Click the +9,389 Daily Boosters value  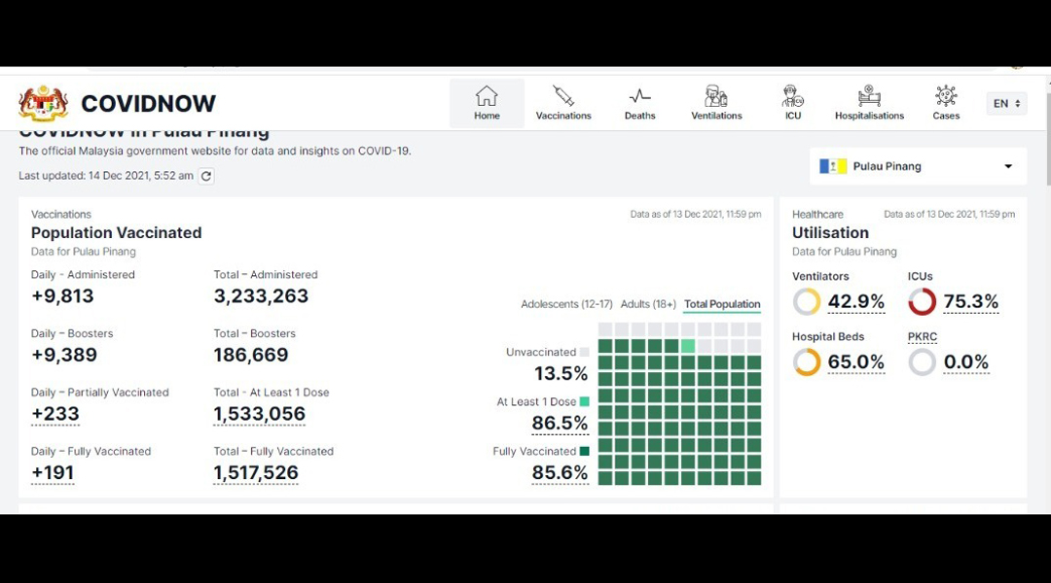coord(63,356)
